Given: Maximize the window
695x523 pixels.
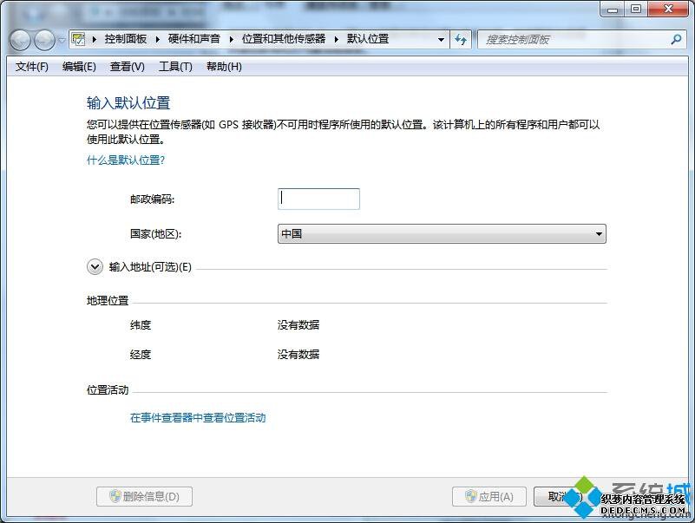Looking at the screenshot, I should pos(636,9).
